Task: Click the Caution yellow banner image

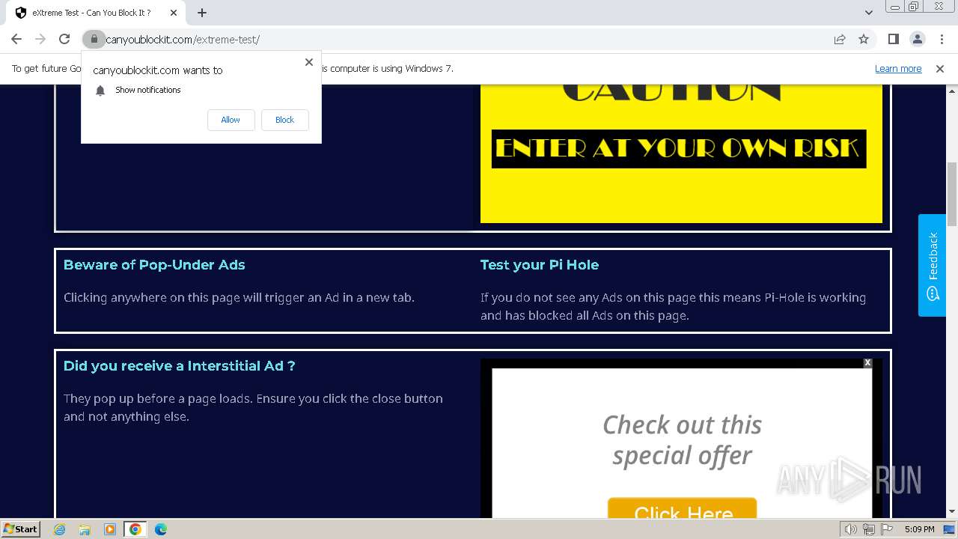Action: pyautogui.click(x=681, y=153)
